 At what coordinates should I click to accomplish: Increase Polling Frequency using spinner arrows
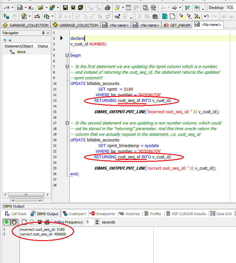[x=97, y=221]
